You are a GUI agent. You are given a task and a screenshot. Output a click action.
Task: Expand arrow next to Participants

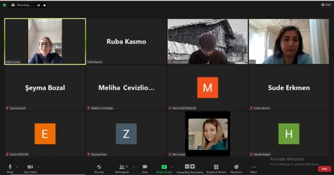133,167
